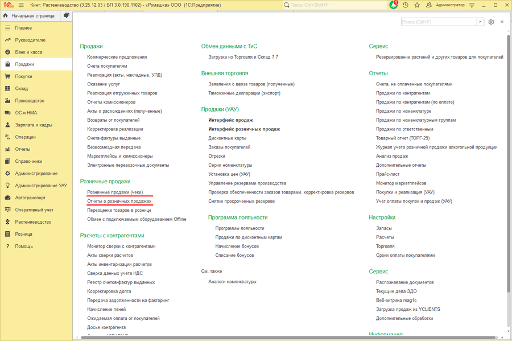The width and height of the screenshot is (512, 341).
Task: Open Розничные продажи (чеки)
Action: pos(115,192)
